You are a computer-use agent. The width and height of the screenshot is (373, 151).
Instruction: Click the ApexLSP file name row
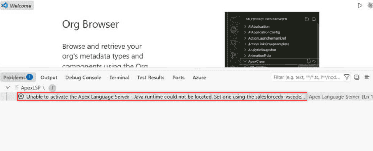[30, 88]
